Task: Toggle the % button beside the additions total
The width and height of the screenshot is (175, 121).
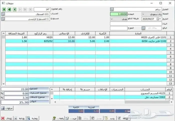Action: tap(2, 98)
